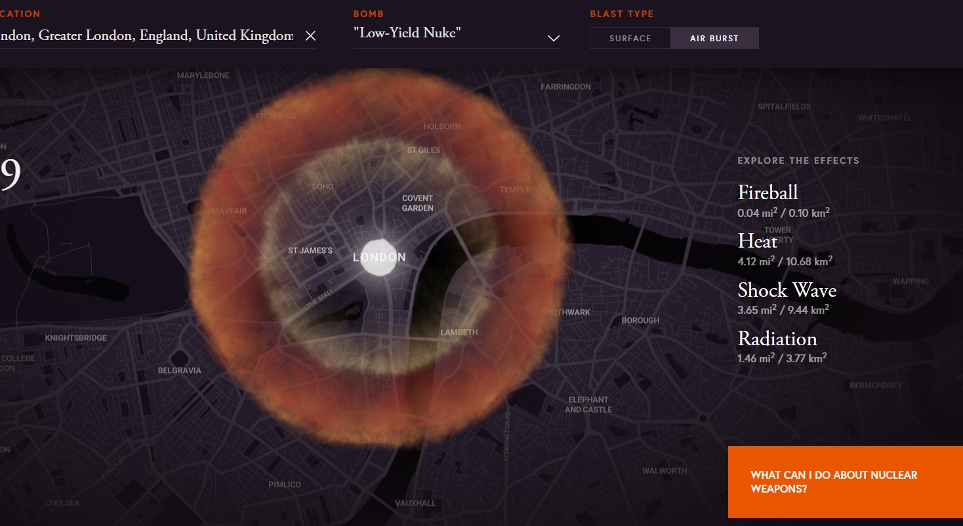Click the Walworth map label

point(665,470)
